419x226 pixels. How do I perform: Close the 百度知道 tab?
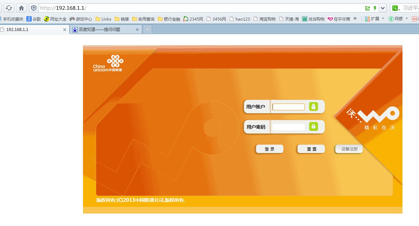137,30
